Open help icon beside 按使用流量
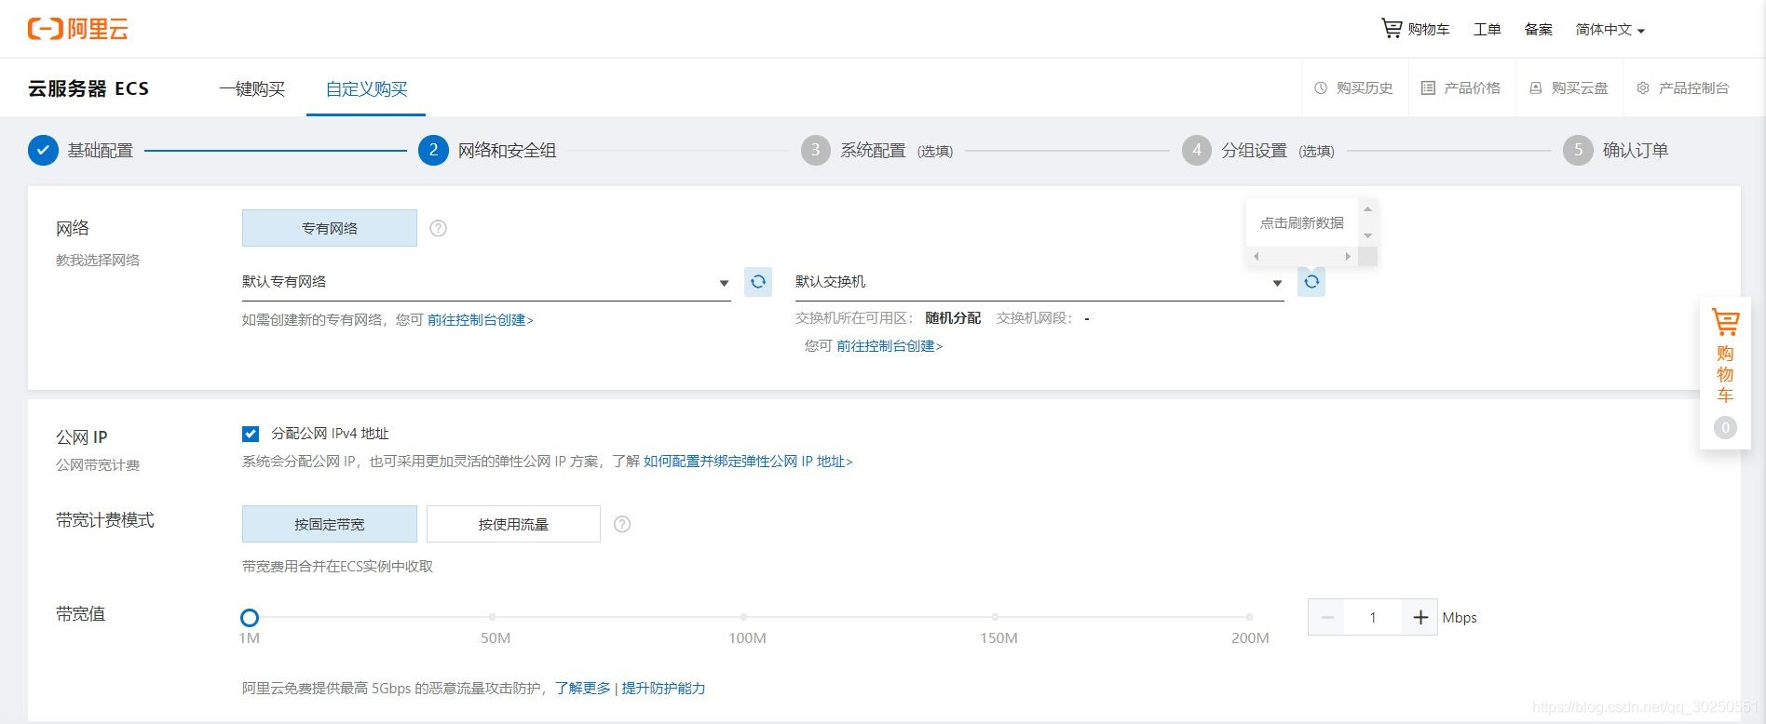 (622, 524)
